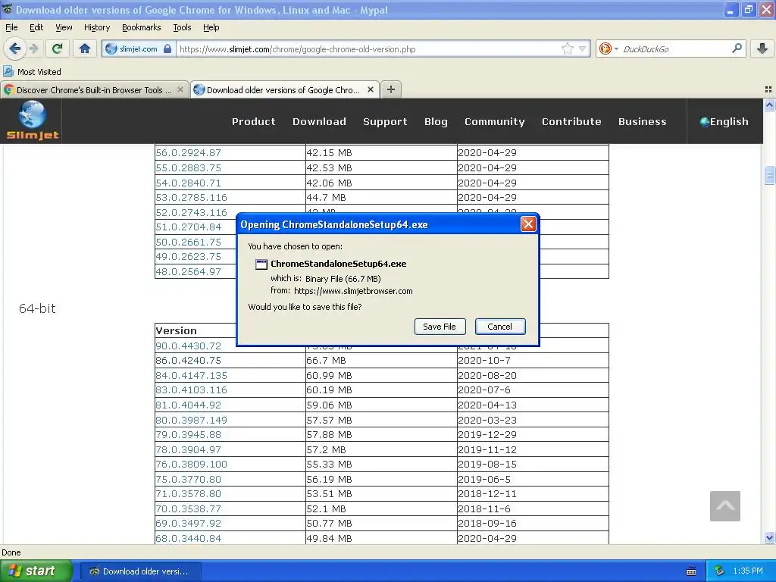The image size is (776, 582).
Task: Download version 79.0.3945.88
Action: pos(188,434)
